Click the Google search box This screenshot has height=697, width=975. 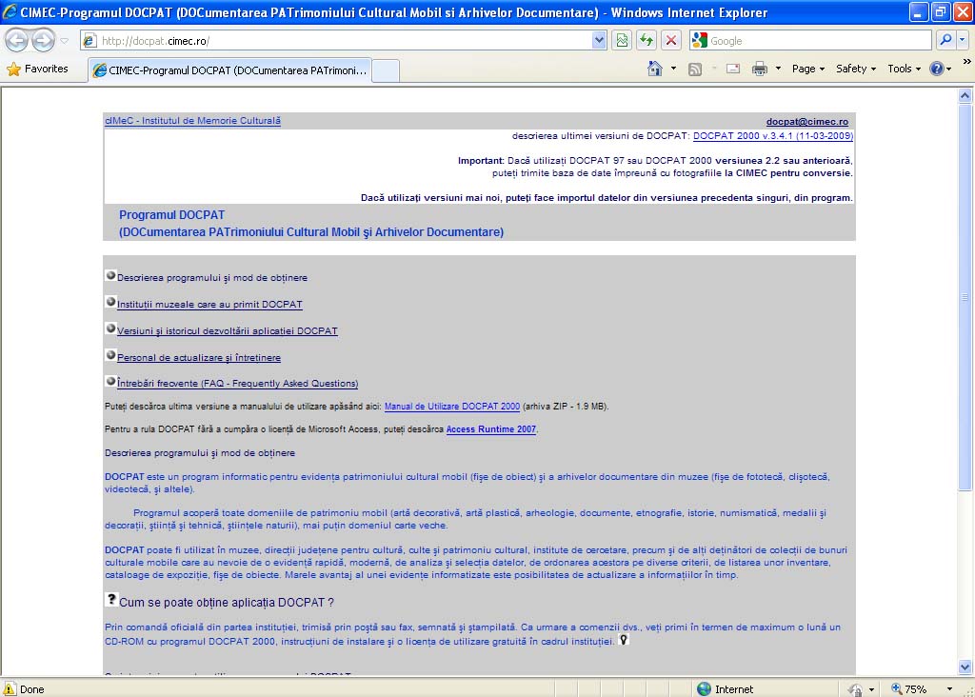(819, 41)
